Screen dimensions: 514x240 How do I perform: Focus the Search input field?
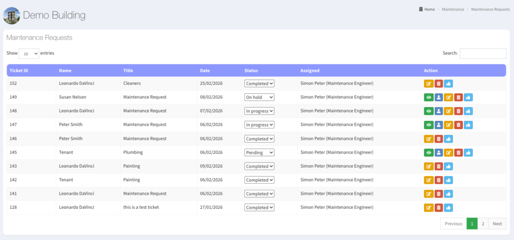(483, 53)
